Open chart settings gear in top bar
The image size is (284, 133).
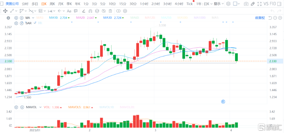228,3
